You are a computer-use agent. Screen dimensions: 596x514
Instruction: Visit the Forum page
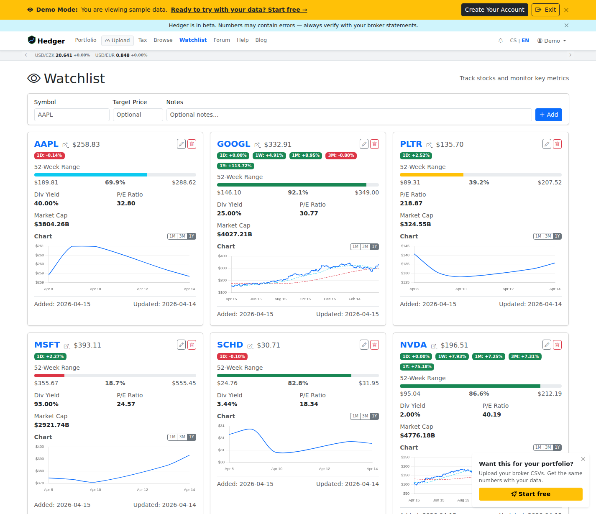[222, 40]
